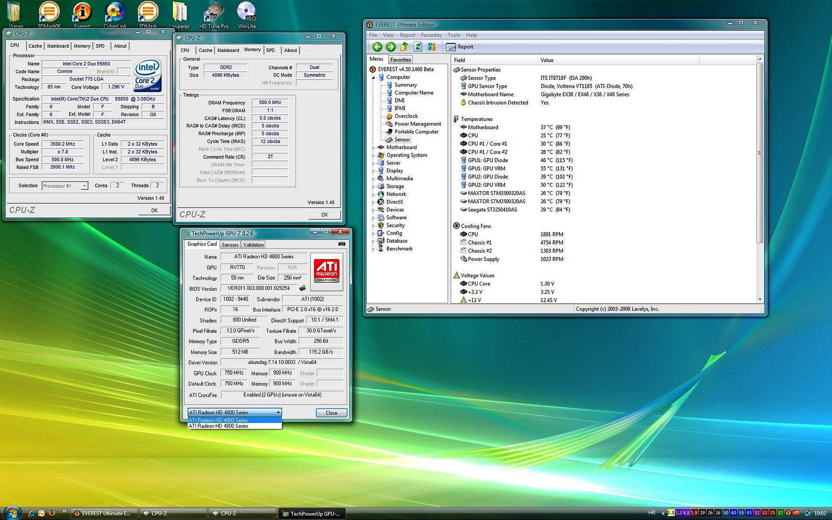The height and width of the screenshot is (520, 832).
Task: Click the Windows Start orb
Action: coord(12,512)
